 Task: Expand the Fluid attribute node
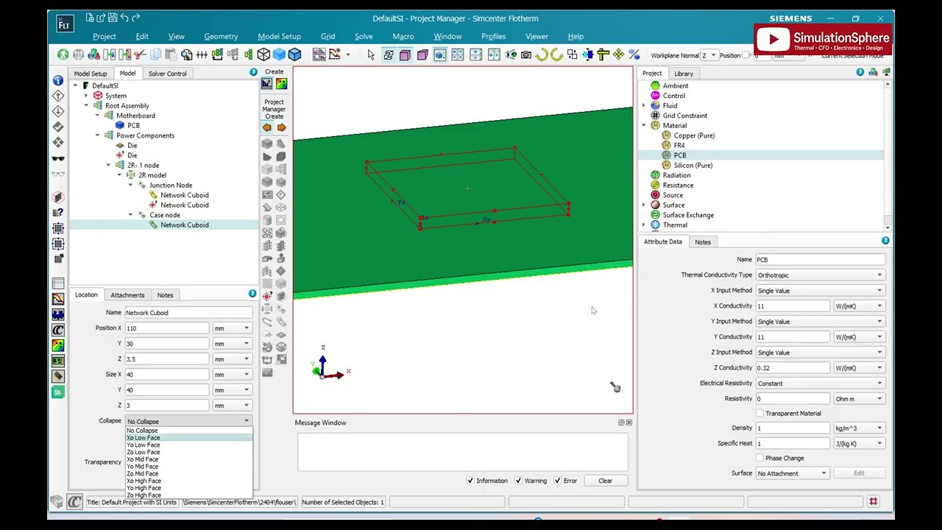click(644, 106)
